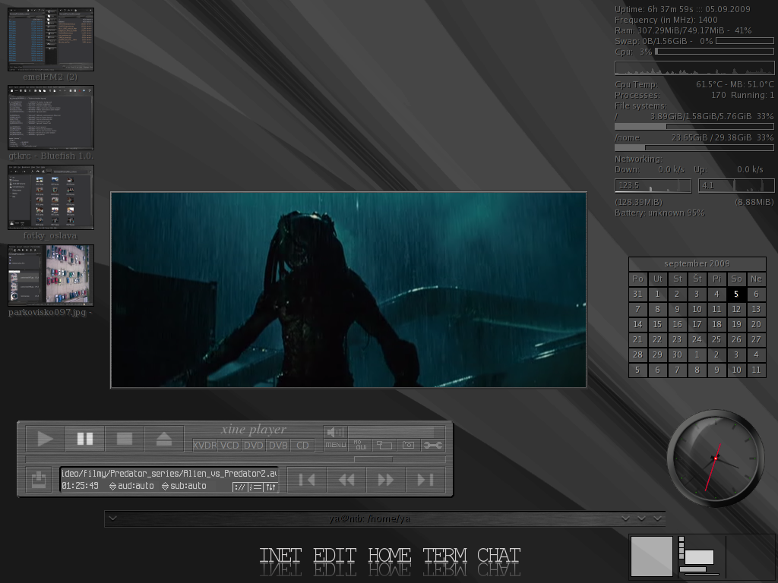Open xine control settings sliders icon

point(270,487)
